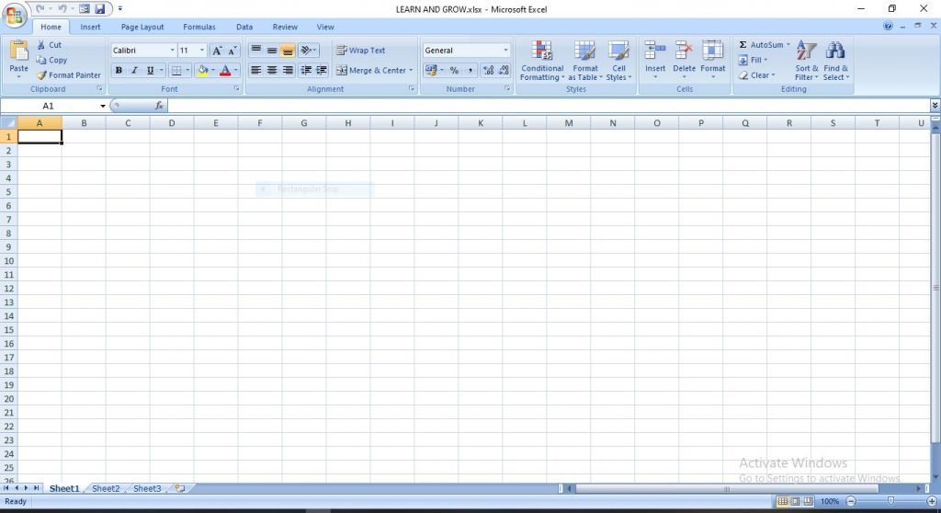Click the Conditional Formatting icon

541,51
